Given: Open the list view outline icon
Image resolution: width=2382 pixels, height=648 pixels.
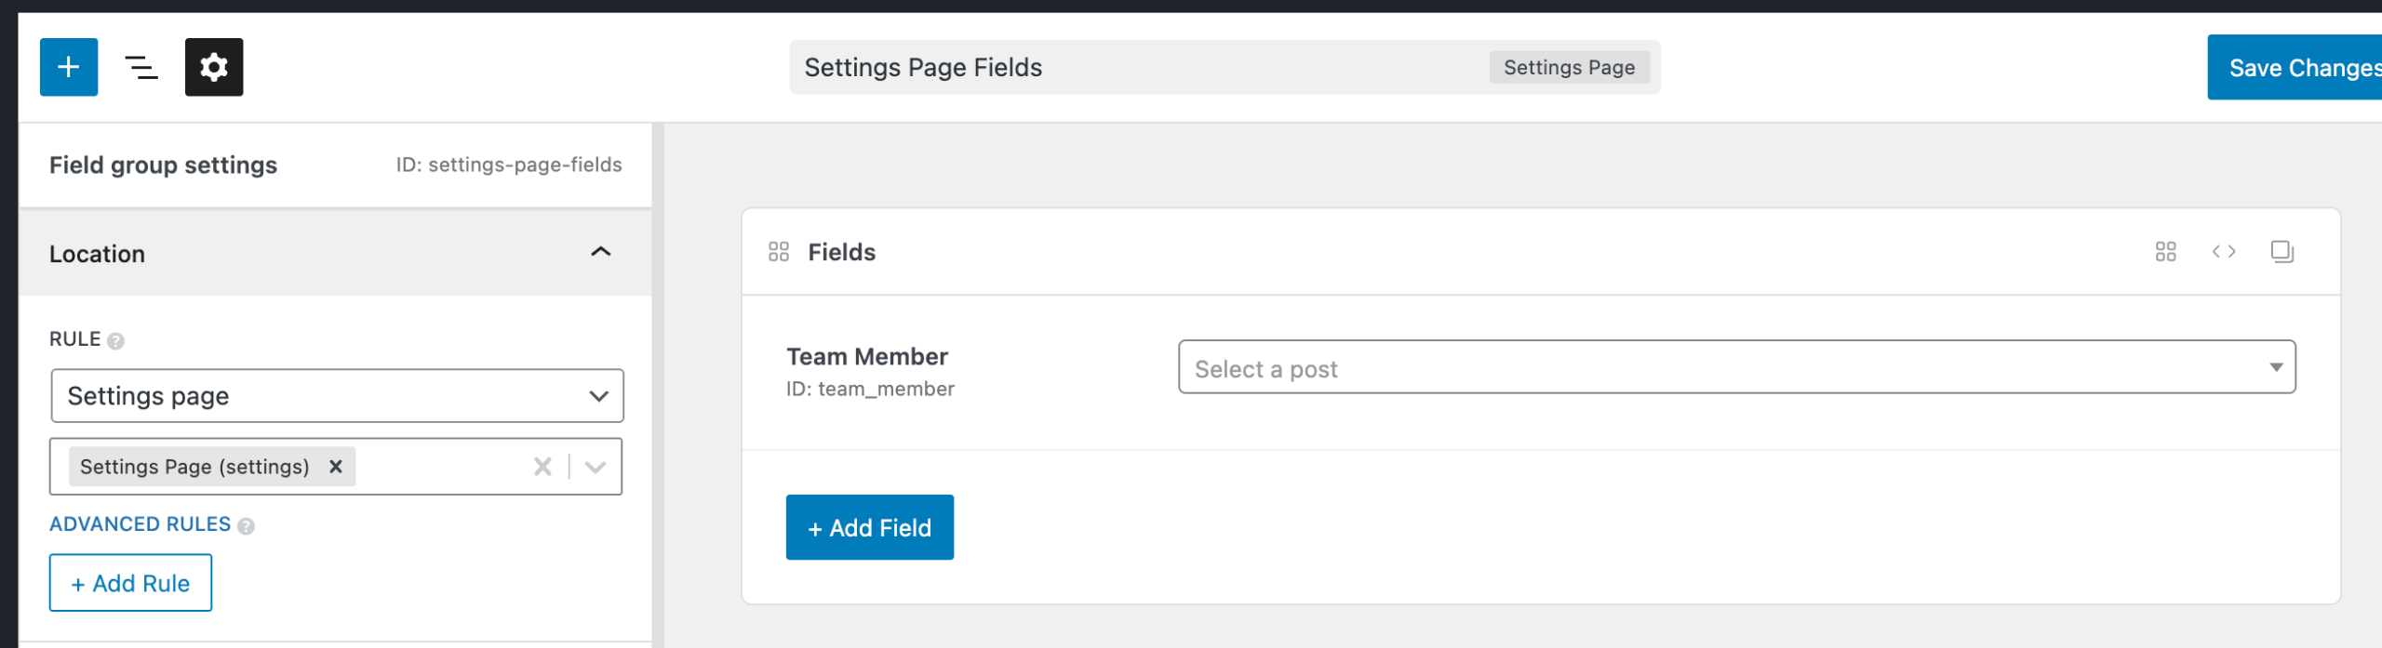Looking at the screenshot, I should pos(141,67).
